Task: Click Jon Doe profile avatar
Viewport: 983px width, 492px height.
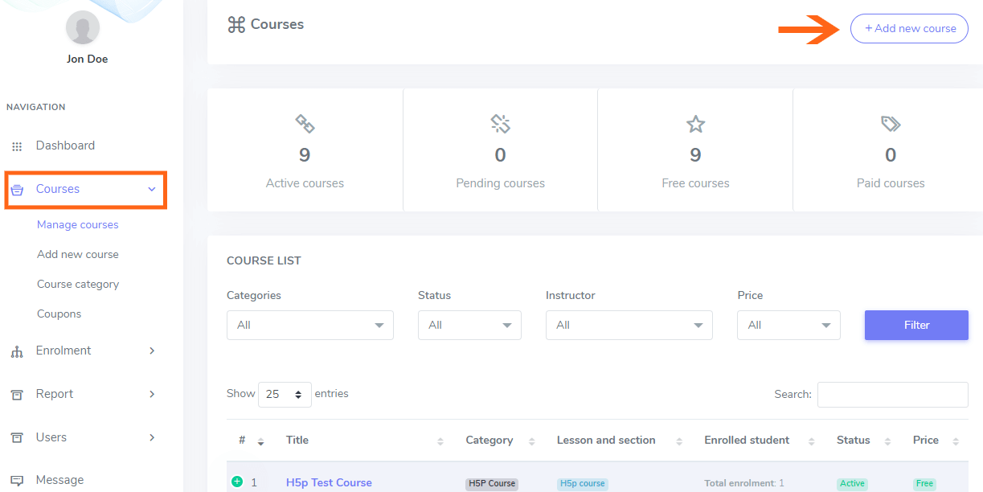Action: tap(82, 28)
